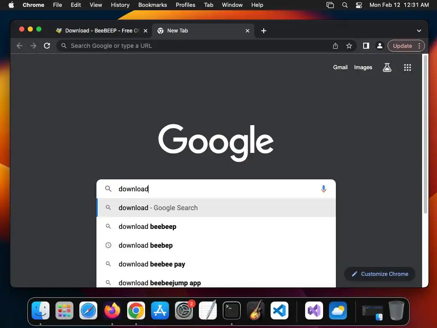The image size is (437, 328).
Task: Open the Profiles menu
Action: point(185,5)
